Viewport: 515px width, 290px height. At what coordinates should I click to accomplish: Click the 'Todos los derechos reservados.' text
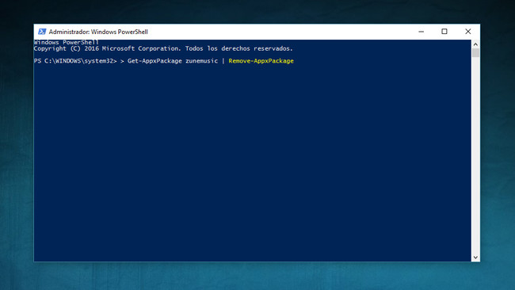point(238,48)
